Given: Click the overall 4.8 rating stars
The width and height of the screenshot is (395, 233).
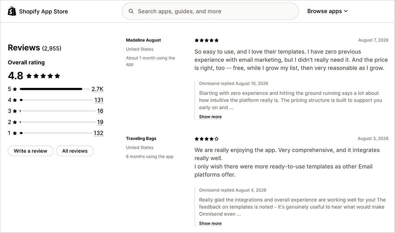Looking at the screenshot, I should coord(43,76).
